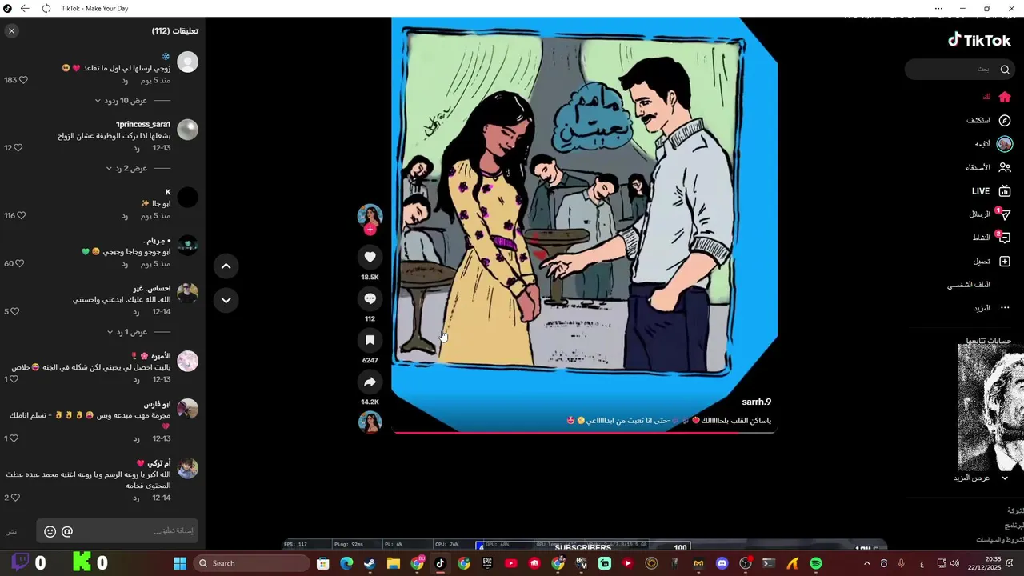This screenshot has width=1024, height=576.
Task: Close the comments panel with the X
Action: tap(11, 30)
